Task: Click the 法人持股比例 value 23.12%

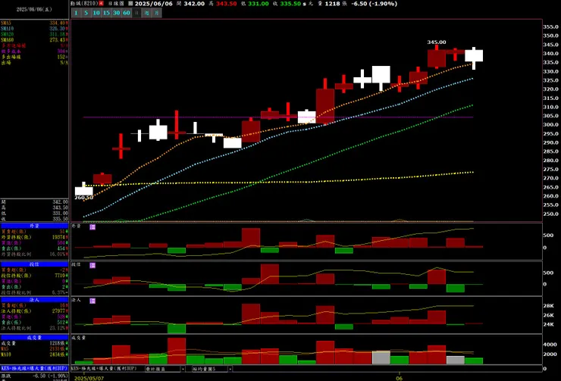Action: point(58,328)
